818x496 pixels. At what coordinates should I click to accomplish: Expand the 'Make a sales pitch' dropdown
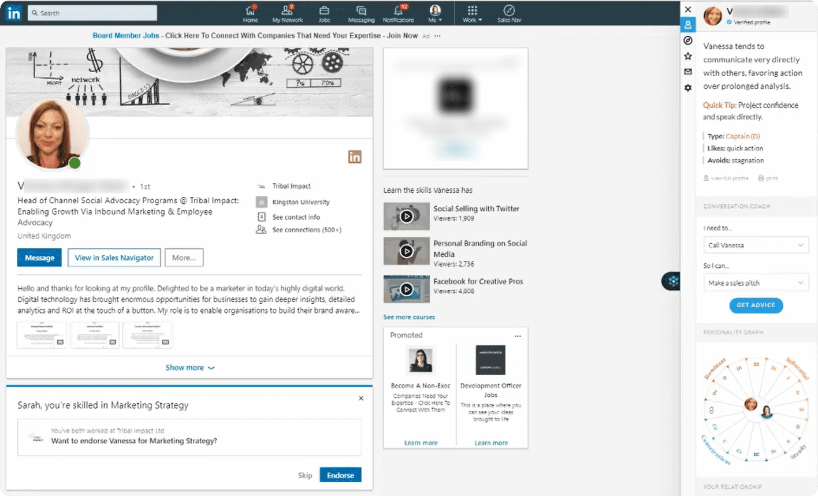(x=756, y=283)
